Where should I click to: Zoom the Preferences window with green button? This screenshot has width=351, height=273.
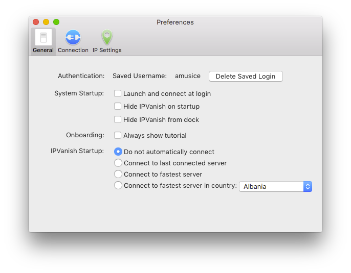56,22
